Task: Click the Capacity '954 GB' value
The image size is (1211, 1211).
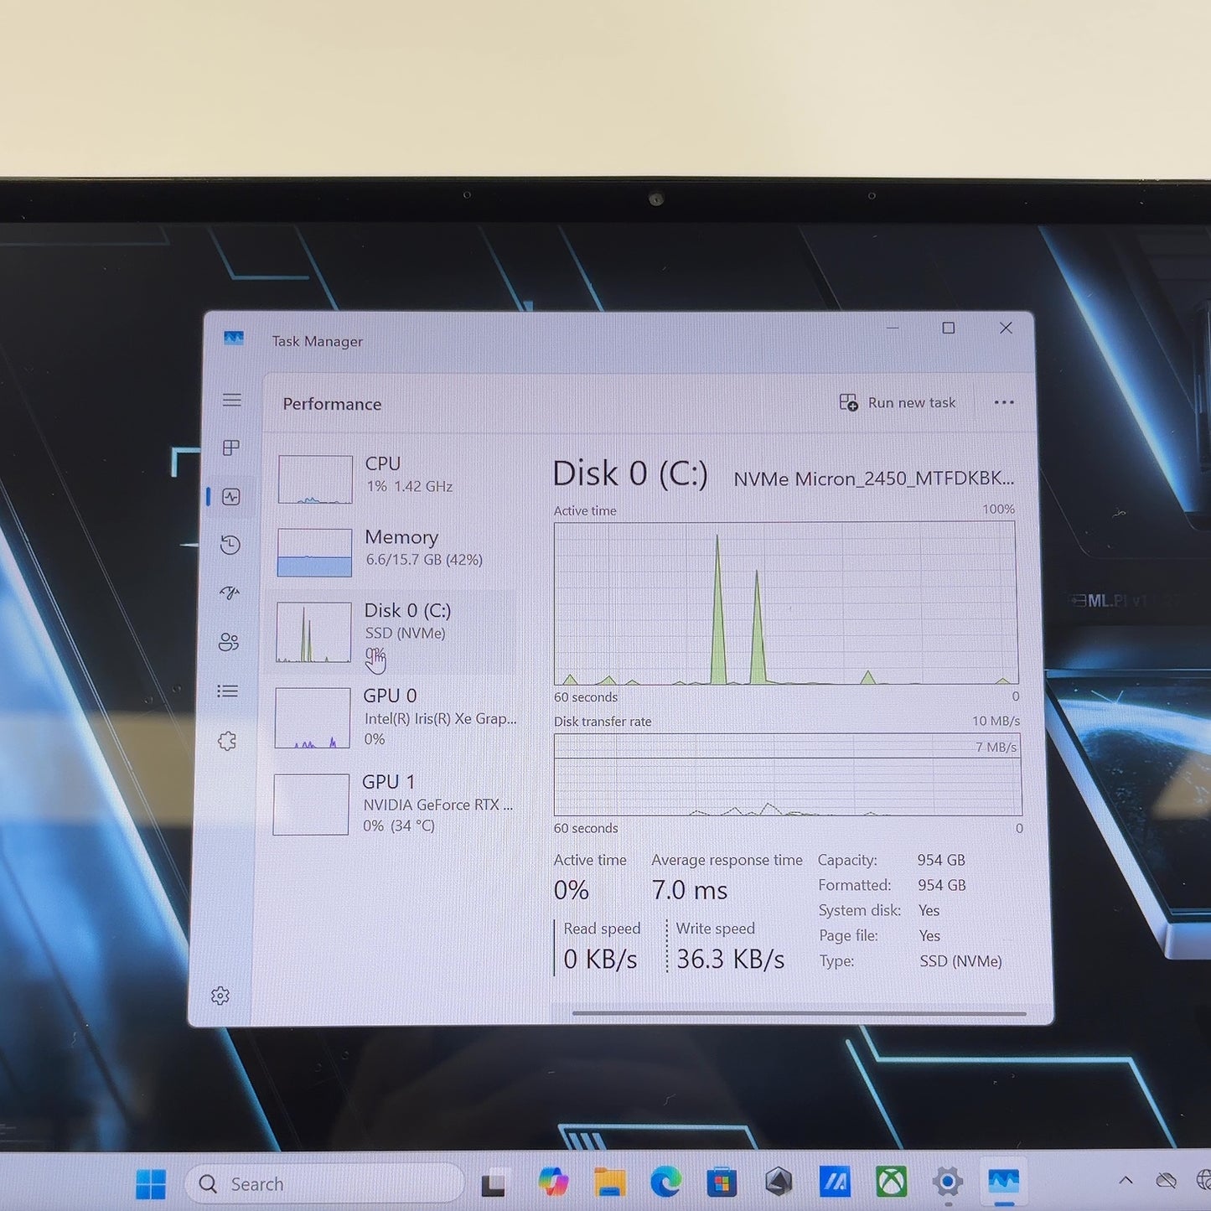Action: pos(941,860)
